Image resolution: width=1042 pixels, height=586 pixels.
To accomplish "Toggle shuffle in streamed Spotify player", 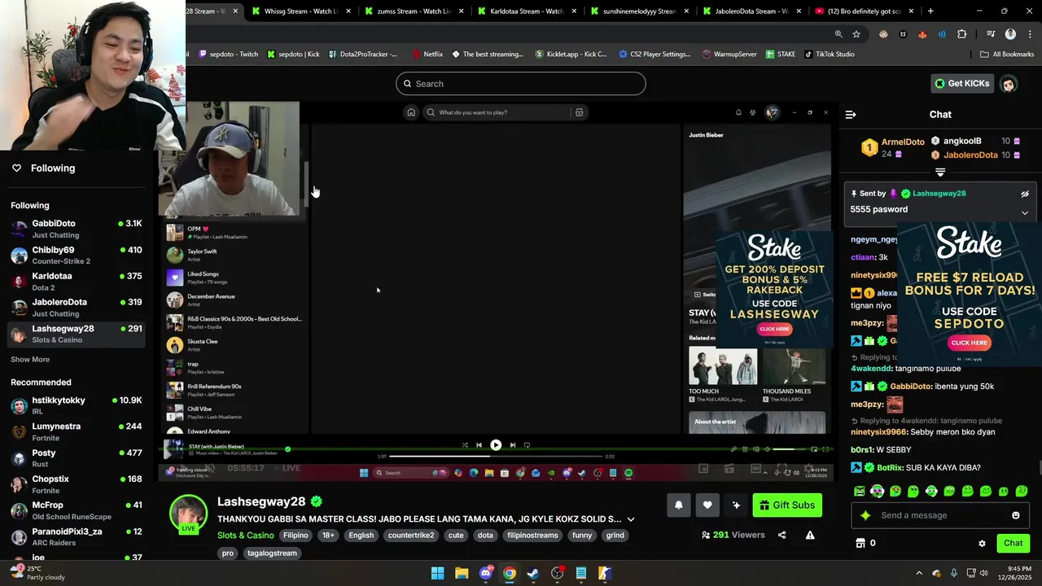I will [465, 445].
